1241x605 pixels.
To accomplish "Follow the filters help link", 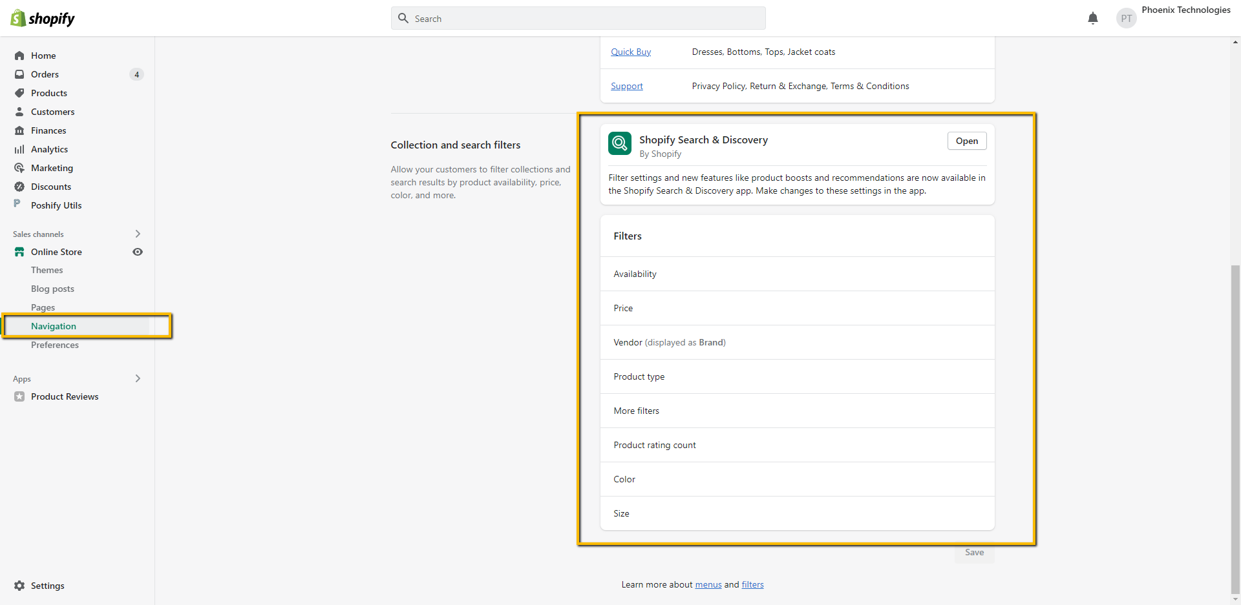I will [x=752, y=584].
